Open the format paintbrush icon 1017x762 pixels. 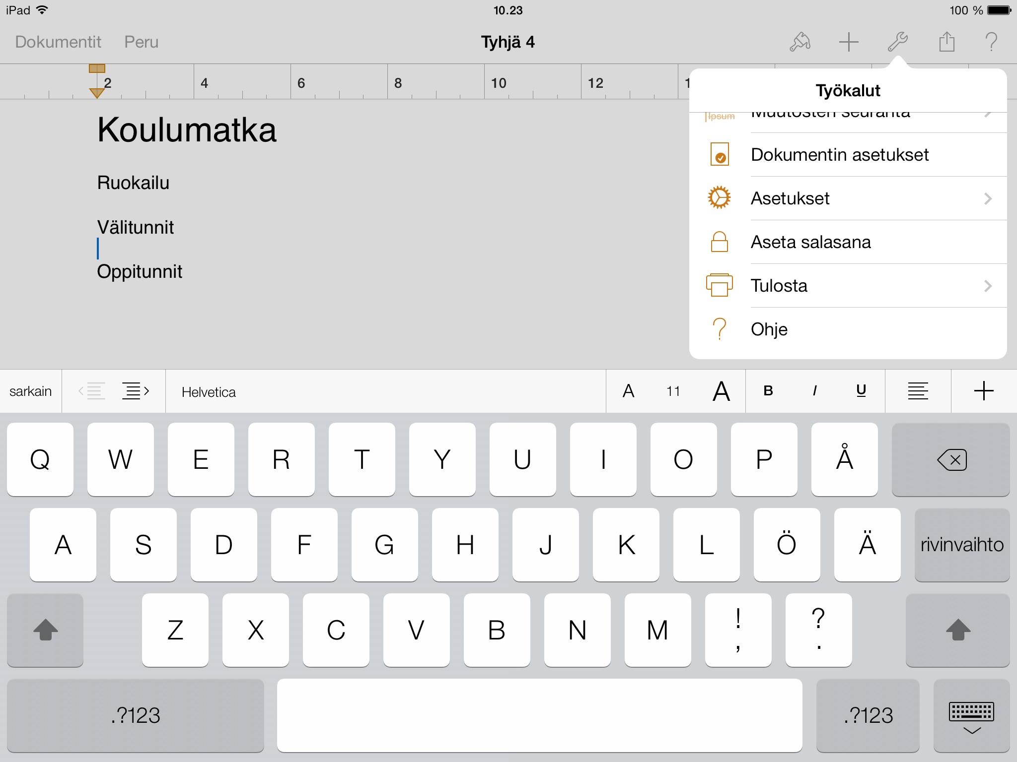pos(800,42)
